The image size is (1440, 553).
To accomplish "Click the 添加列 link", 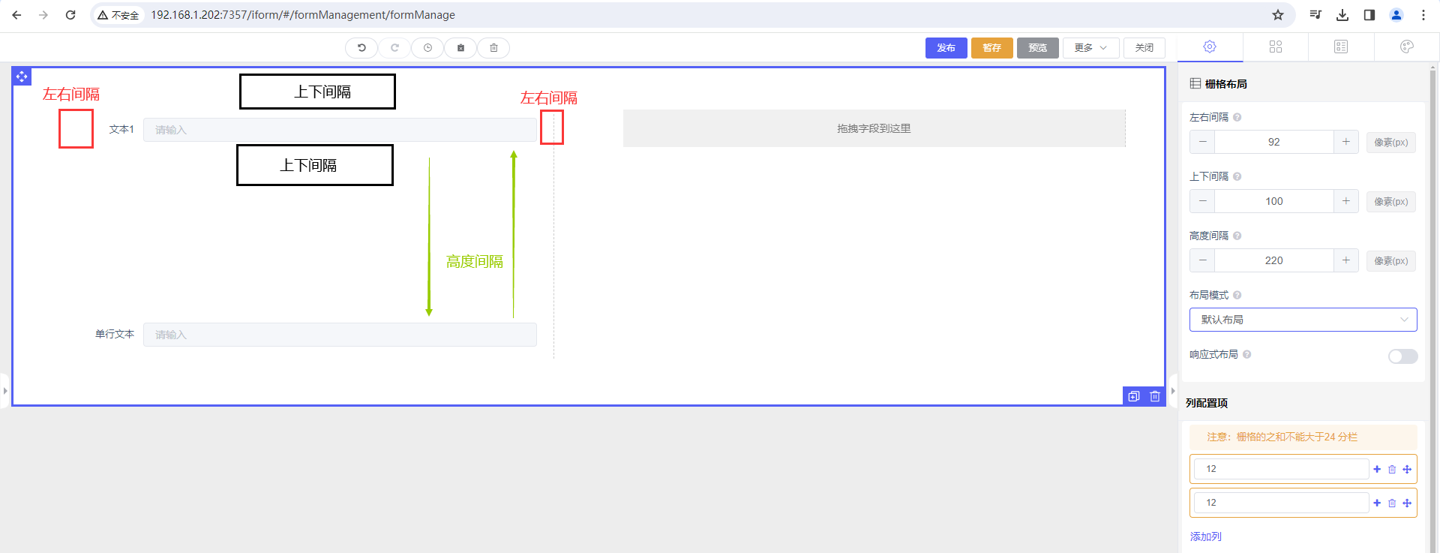I will (1205, 536).
